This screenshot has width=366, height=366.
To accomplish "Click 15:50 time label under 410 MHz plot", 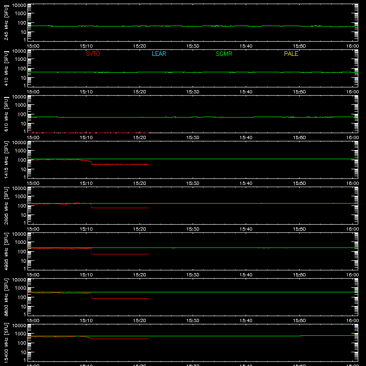I will coord(299,92).
